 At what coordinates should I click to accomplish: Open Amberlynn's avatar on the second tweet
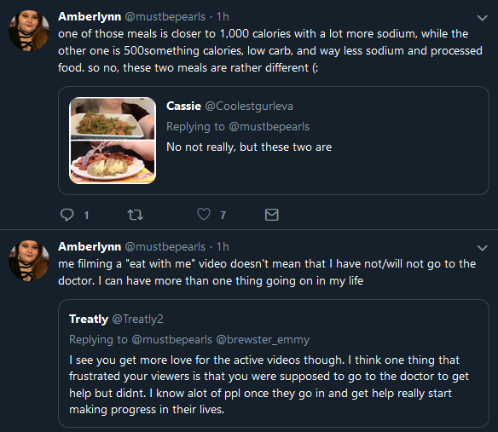coord(29,261)
